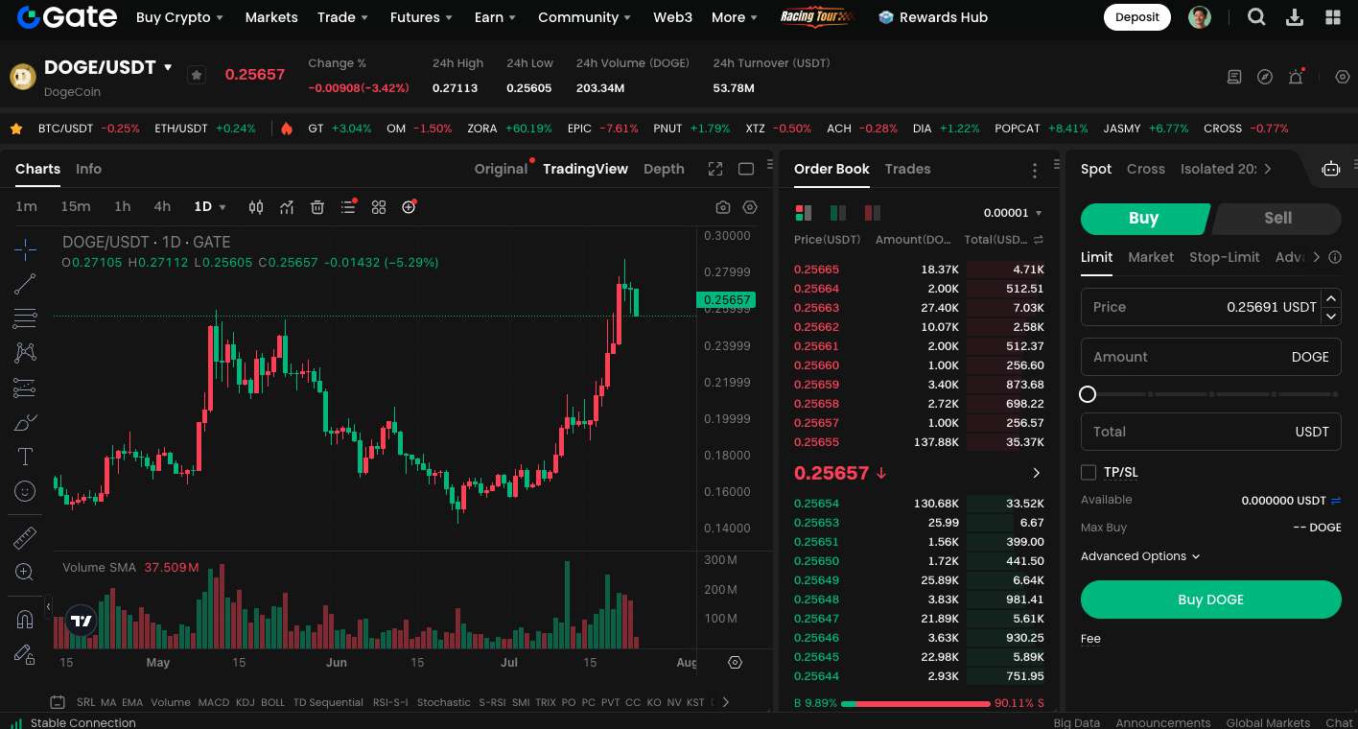Image resolution: width=1358 pixels, height=729 pixels.
Task: Open the compass explore icon
Action: (1265, 77)
